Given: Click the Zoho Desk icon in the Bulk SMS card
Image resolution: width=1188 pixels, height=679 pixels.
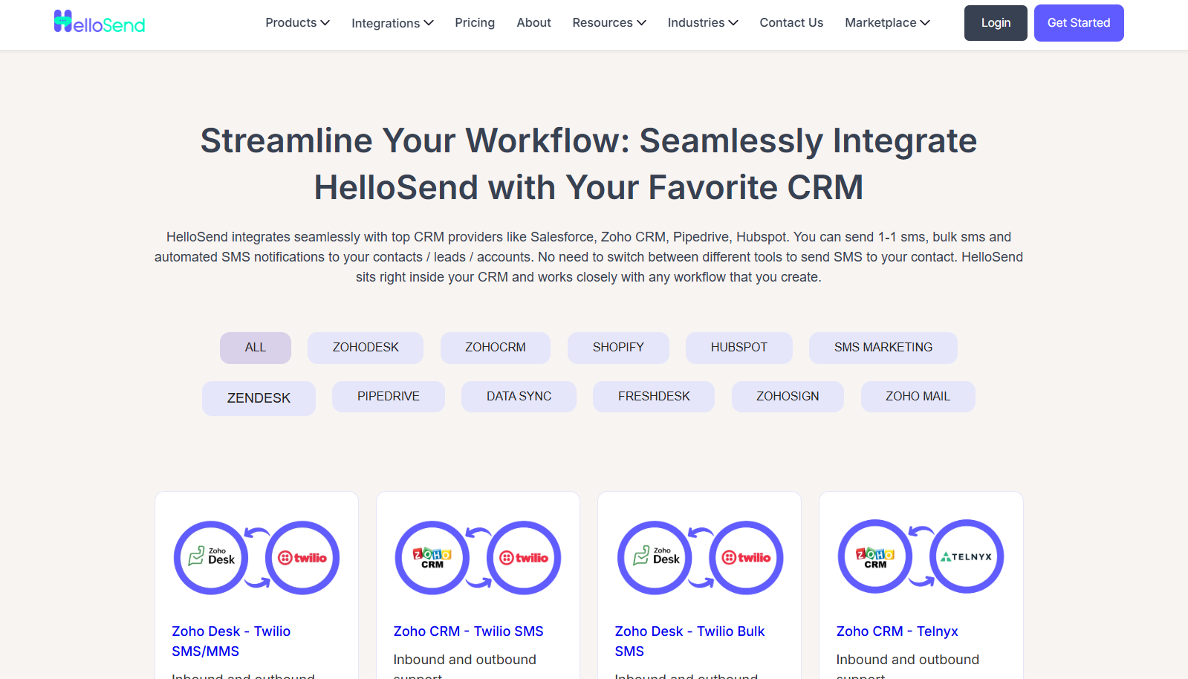Looking at the screenshot, I should 655,558.
